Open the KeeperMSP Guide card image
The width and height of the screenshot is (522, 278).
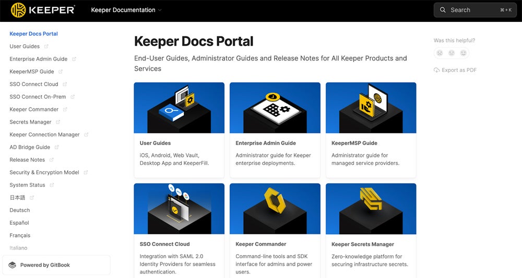371,107
